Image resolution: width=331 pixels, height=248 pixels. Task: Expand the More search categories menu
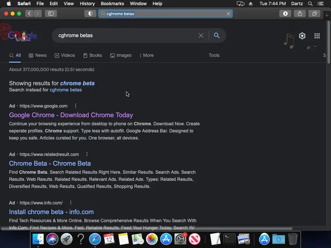(146, 55)
